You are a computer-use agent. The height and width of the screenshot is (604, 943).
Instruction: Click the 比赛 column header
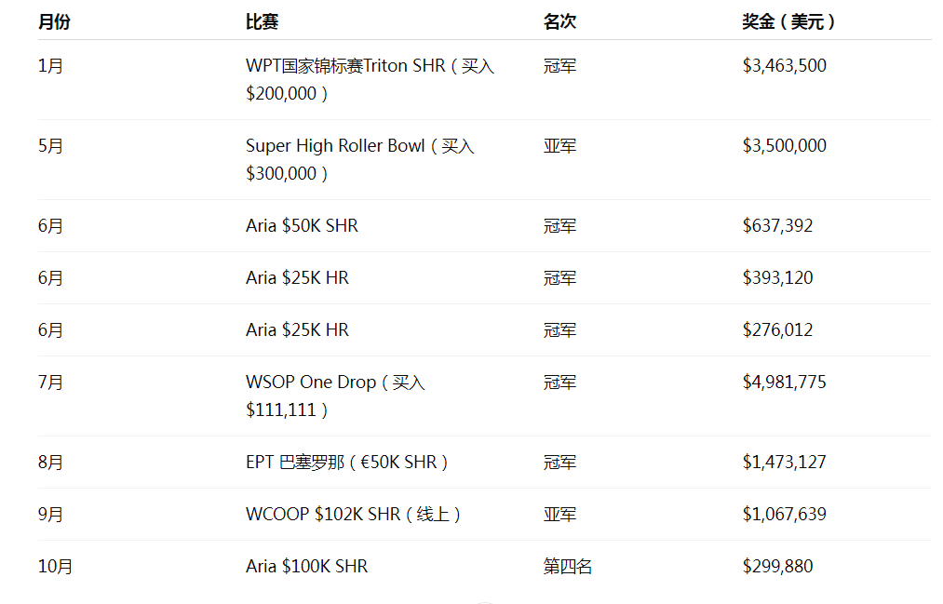click(262, 22)
